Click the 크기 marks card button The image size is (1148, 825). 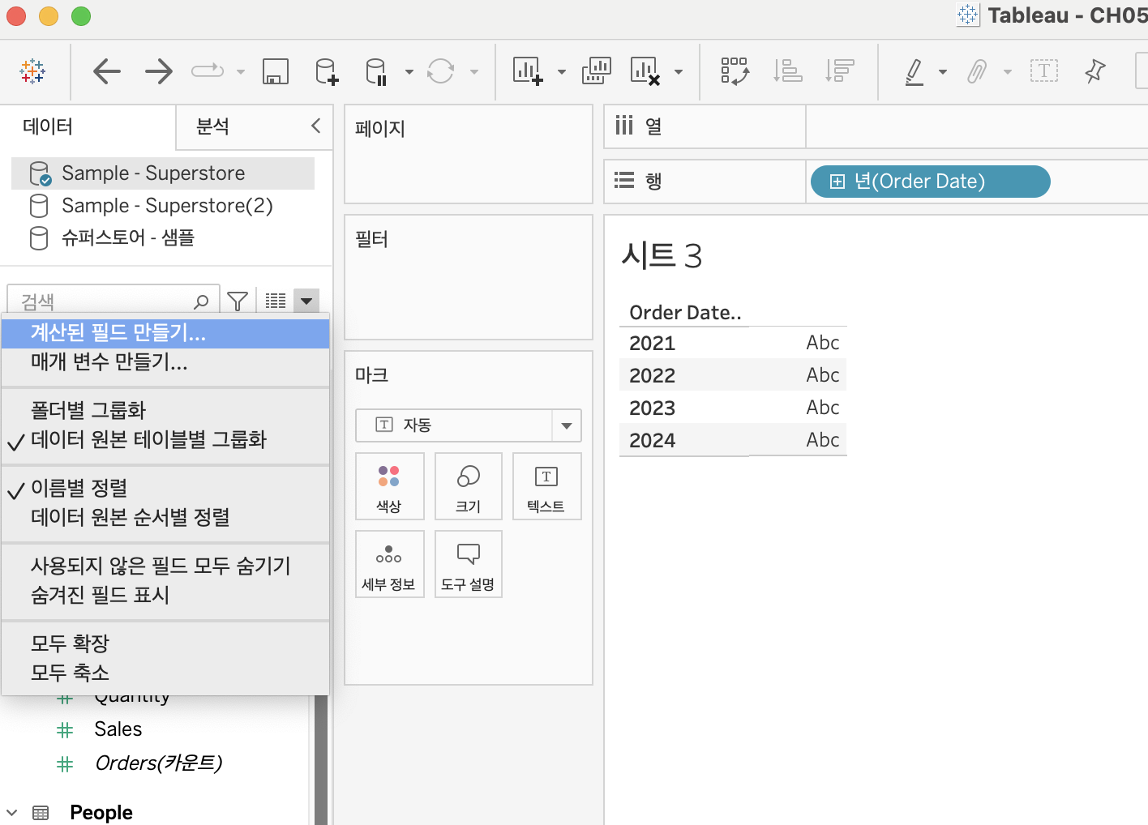[469, 486]
